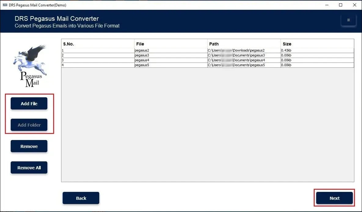Click the 0.00kb size of pegasus4
This screenshot has height=212, width=362.
coord(317,60)
